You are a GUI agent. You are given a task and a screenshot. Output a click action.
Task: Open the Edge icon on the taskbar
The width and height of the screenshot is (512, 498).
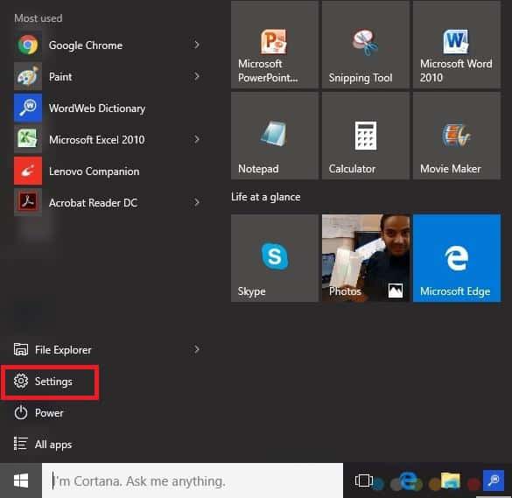pos(408,480)
